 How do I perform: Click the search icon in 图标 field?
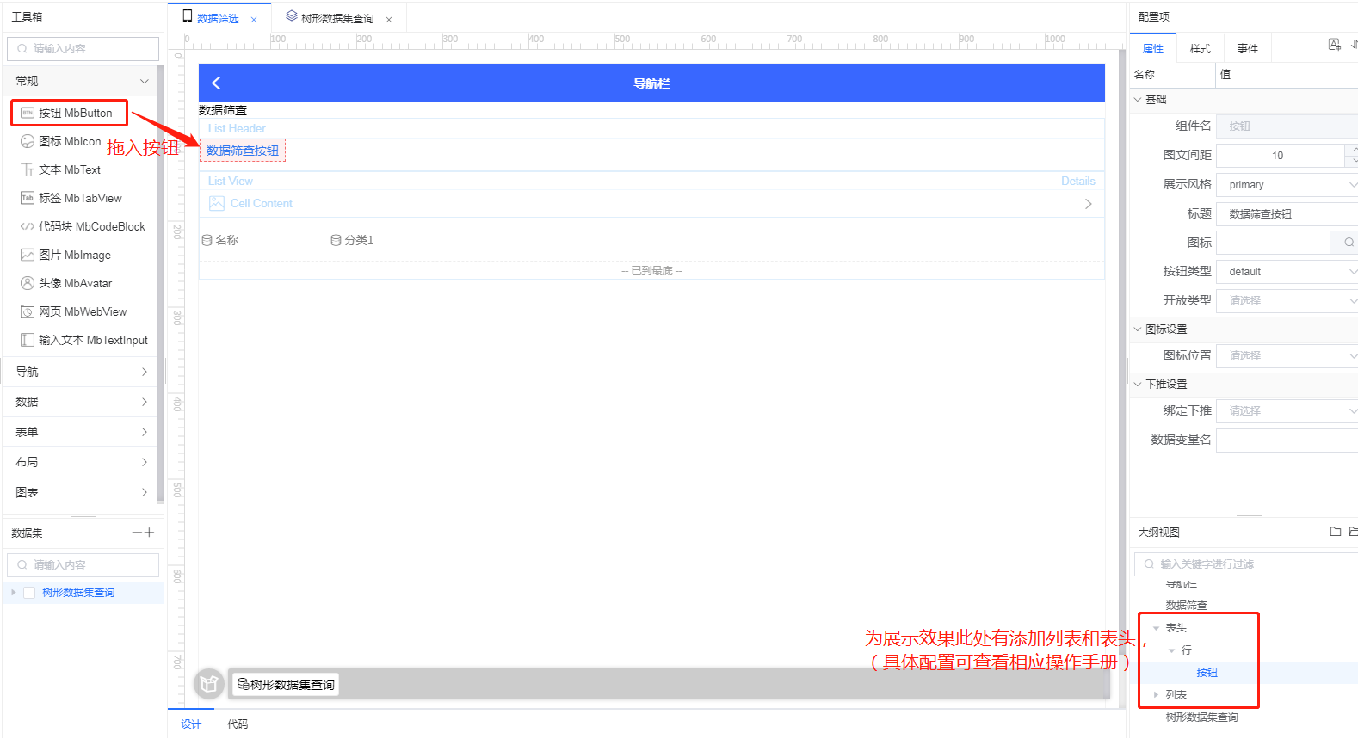click(x=1349, y=243)
